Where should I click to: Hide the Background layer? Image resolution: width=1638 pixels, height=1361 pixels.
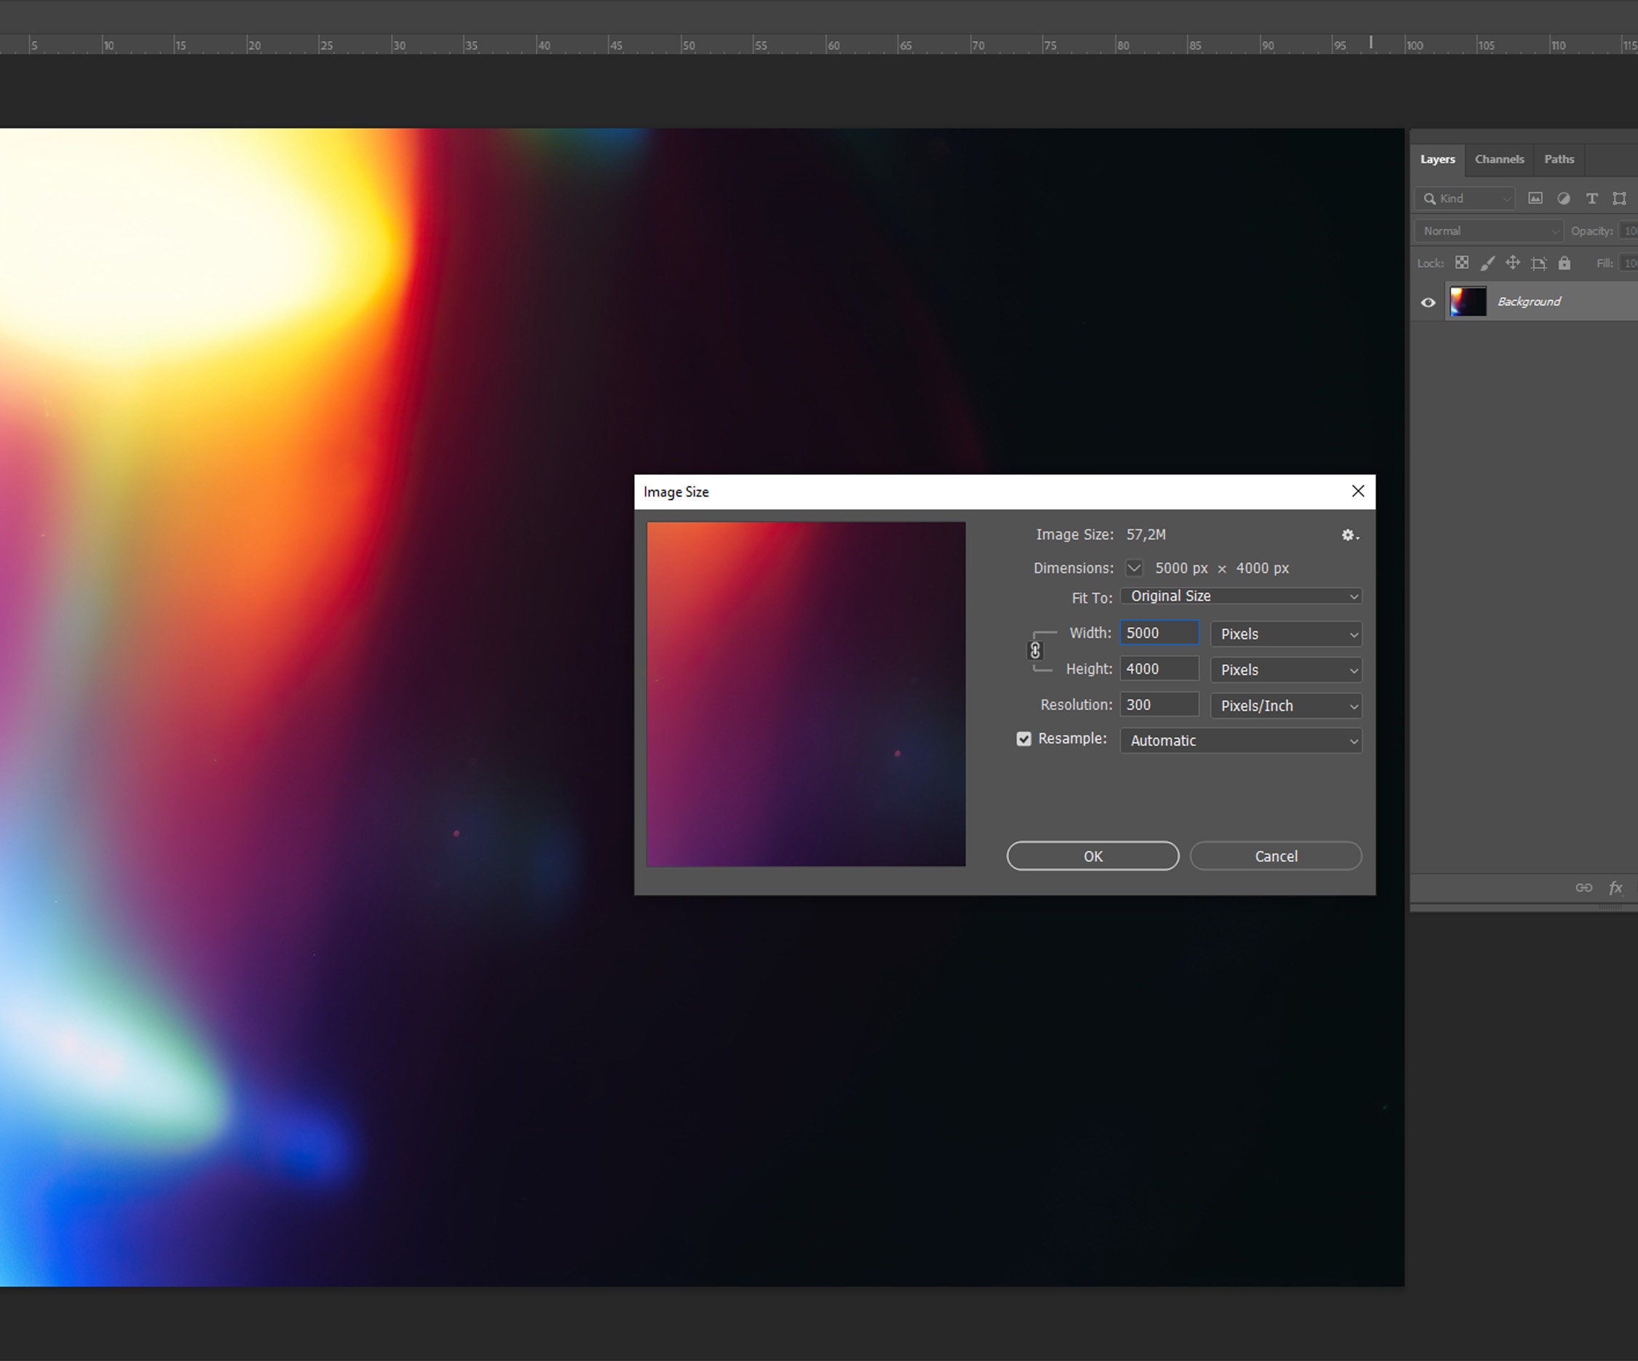tap(1428, 302)
